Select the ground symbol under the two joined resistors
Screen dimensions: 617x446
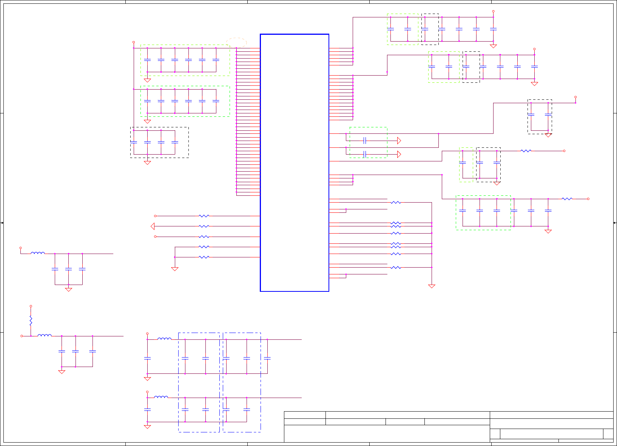coord(175,269)
